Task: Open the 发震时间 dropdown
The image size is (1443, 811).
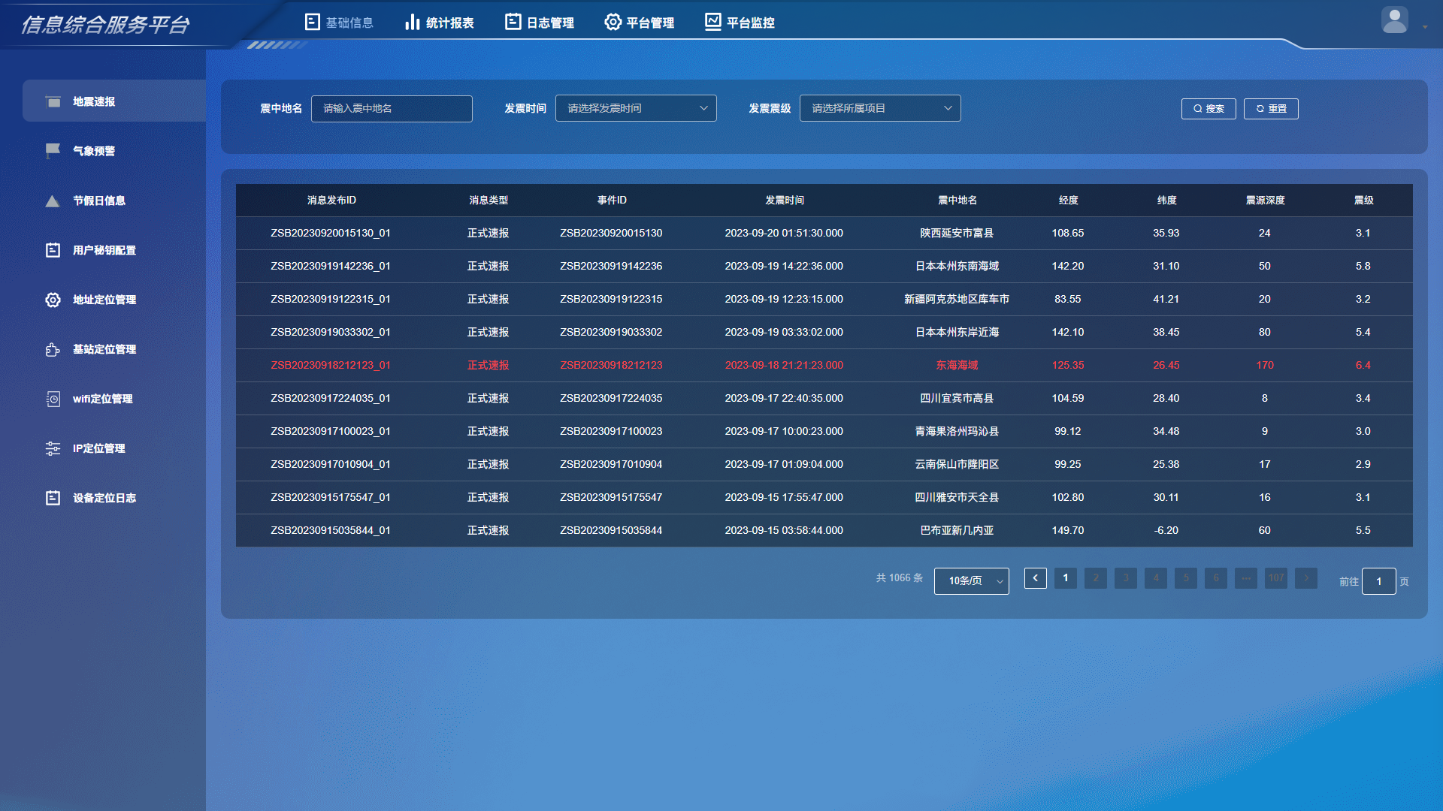Action: 636,108
